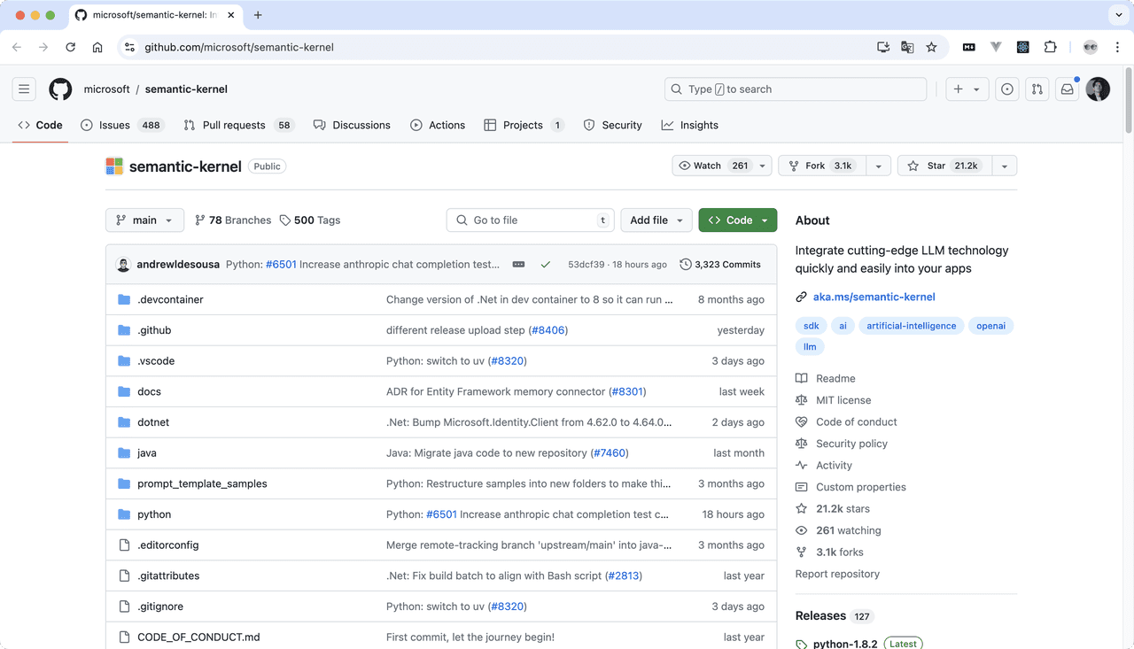
Task: Open the green Code dropdown button
Action: [738, 220]
